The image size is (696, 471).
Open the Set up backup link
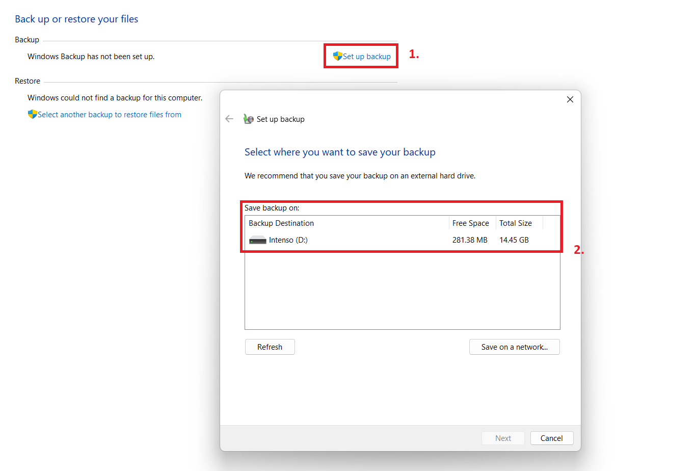pyautogui.click(x=366, y=57)
